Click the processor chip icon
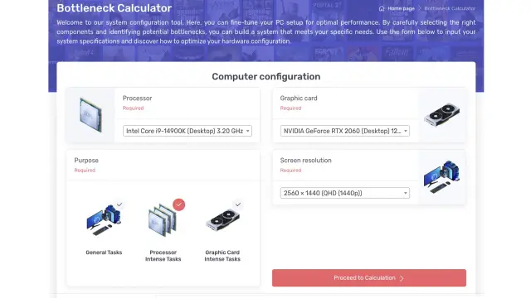The height and width of the screenshot is (298, 531). 90,114
